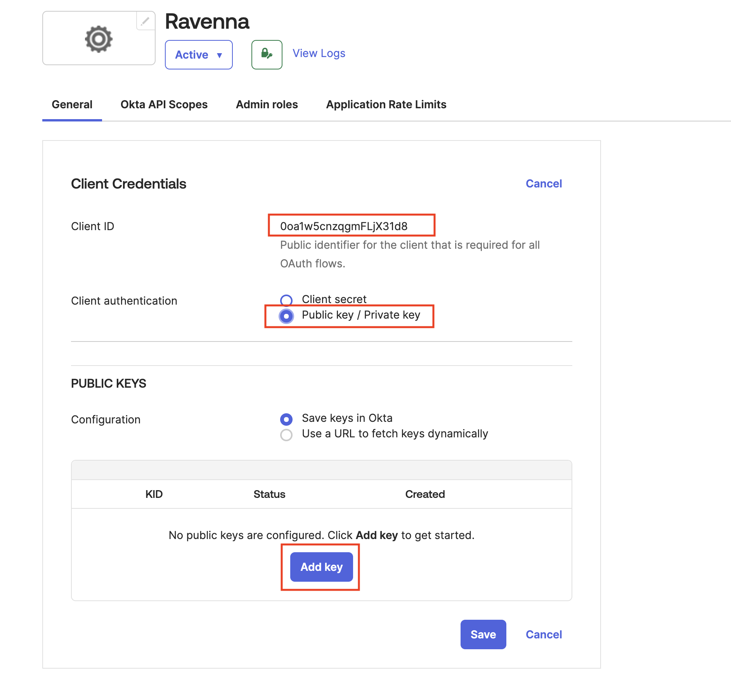Select Save keys in Okta option

click(x=286, y=419)
